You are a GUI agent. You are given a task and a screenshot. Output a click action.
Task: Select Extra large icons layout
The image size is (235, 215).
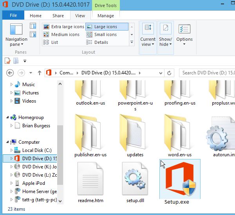click(x=64, y=27)
